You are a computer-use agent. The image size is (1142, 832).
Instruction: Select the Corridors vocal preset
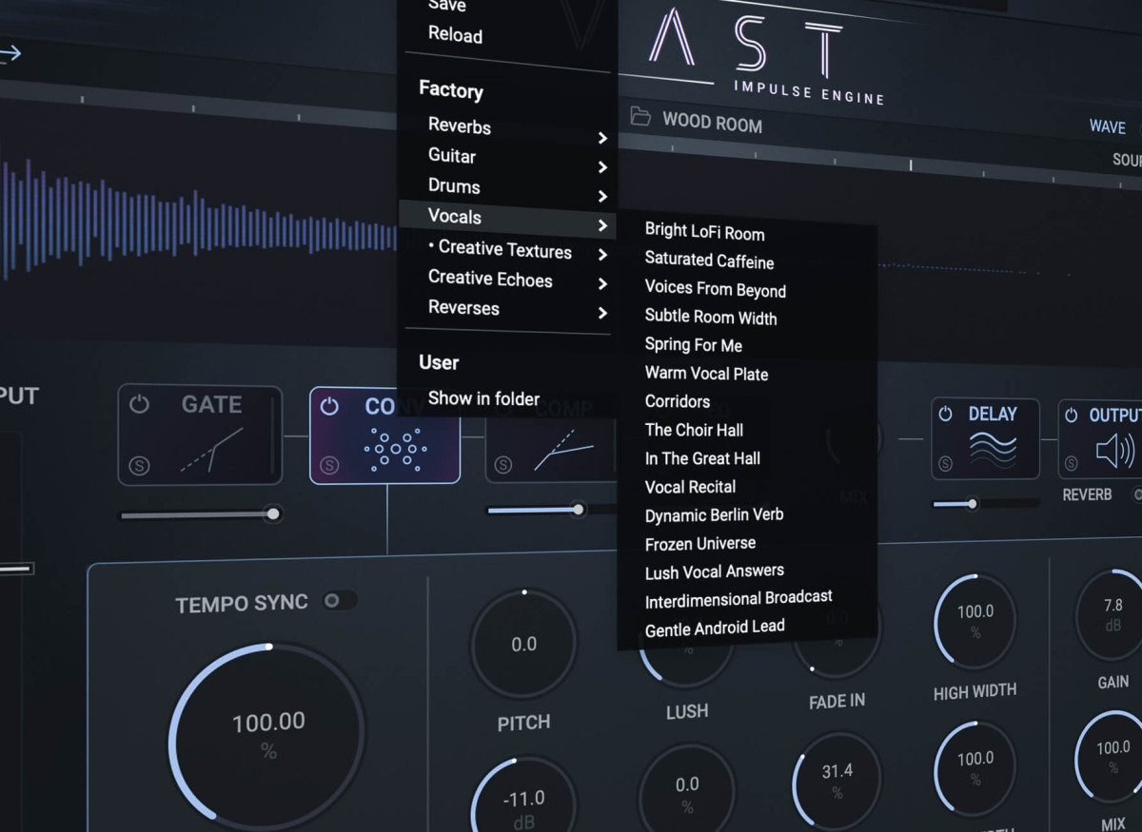click(x=677, y=401)
